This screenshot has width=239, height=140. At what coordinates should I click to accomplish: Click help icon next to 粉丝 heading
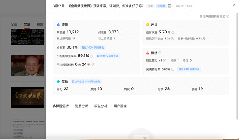click(x=160, y=53)
